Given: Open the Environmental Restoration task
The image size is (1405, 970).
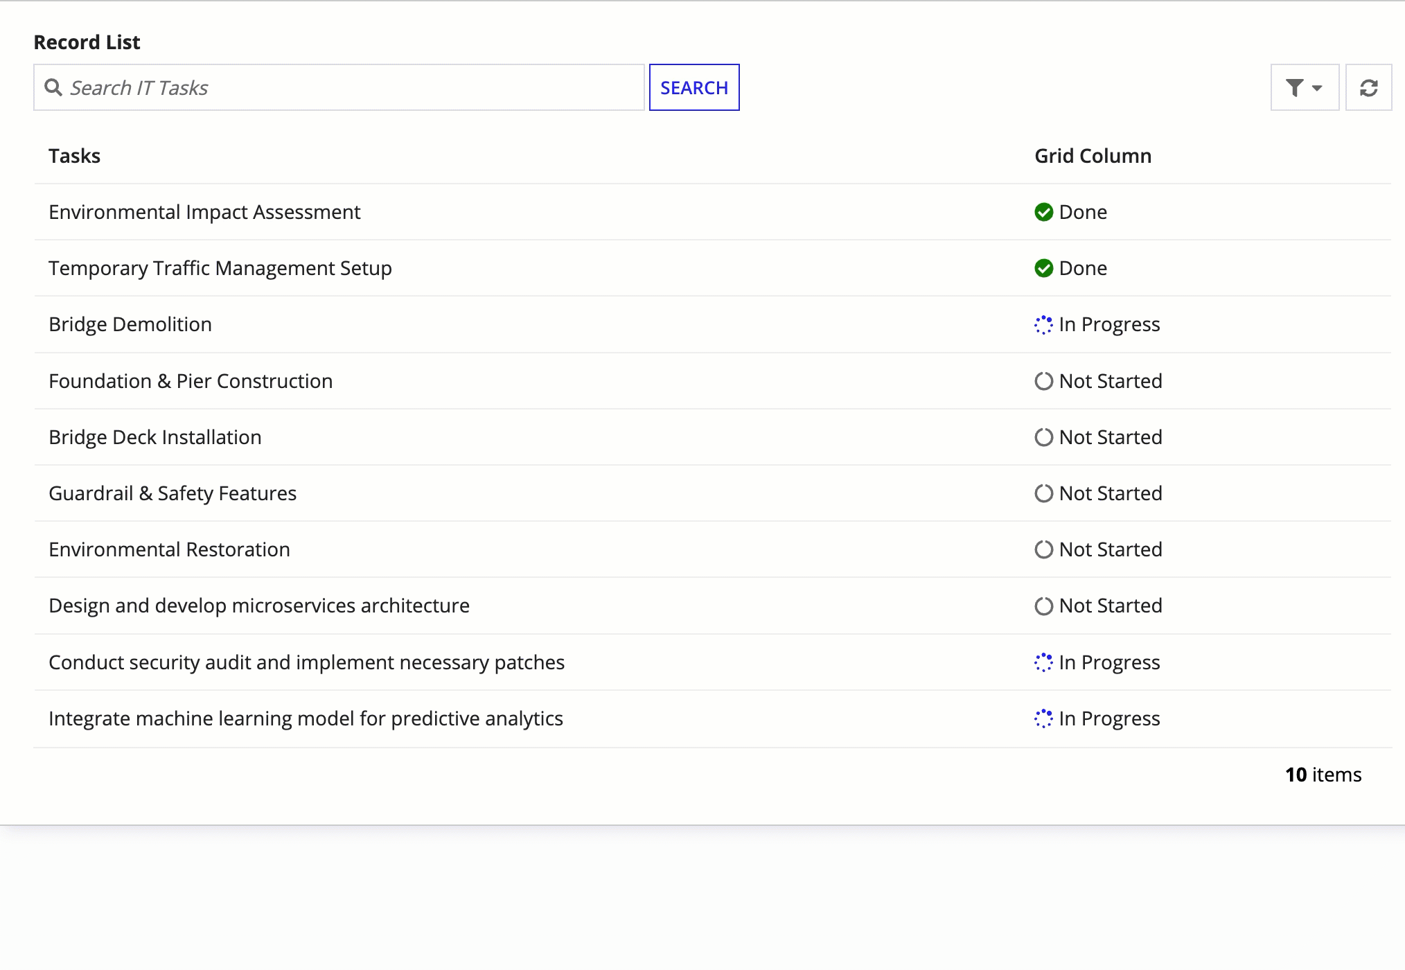Looking at the screenshot, I should [x=169, y=549].
